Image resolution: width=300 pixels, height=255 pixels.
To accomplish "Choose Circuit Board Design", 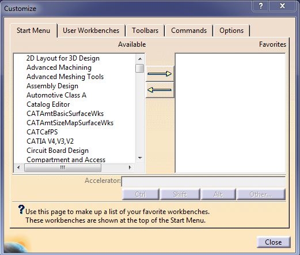I will pos(58,151).
